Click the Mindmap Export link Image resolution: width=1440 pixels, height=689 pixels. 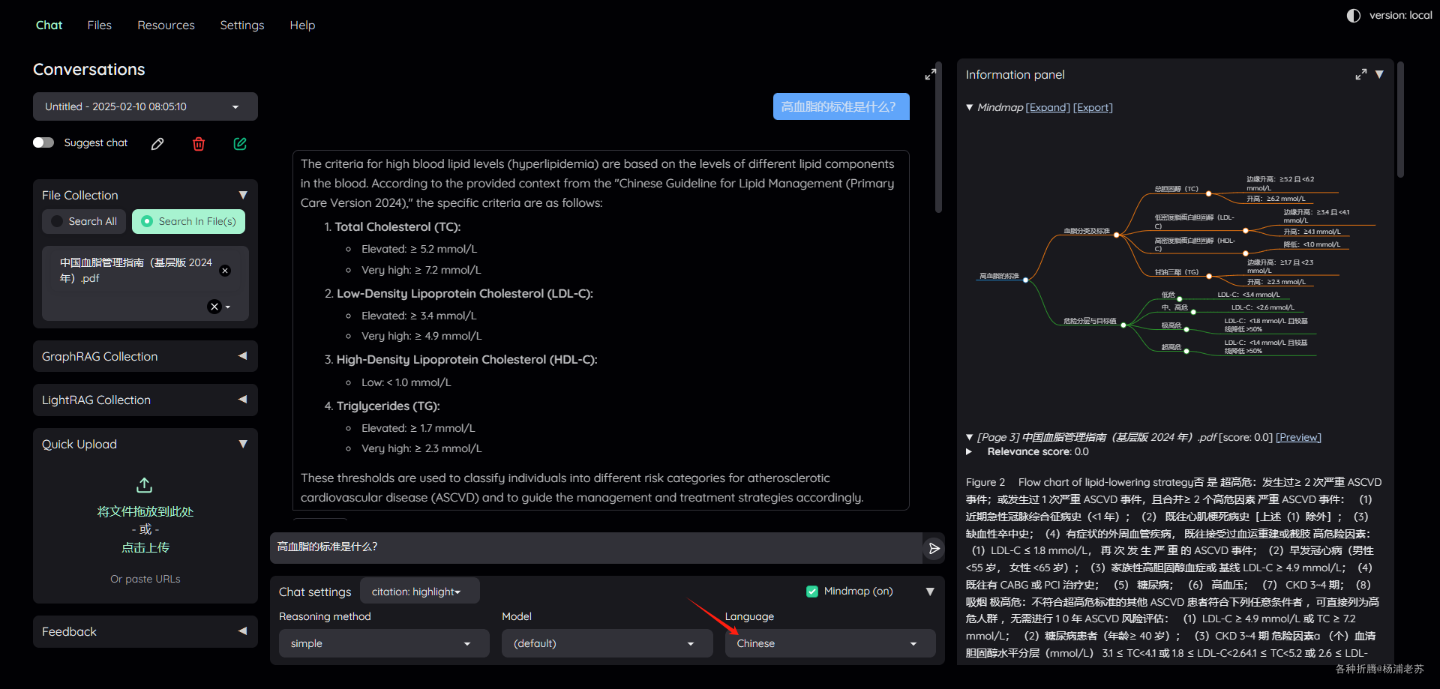pos(1093,107)
